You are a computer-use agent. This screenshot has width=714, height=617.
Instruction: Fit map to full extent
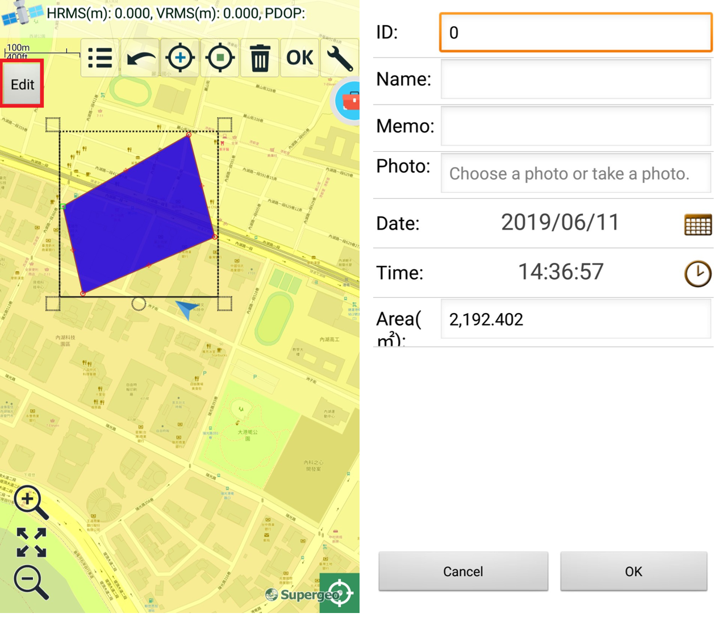(x=31, y=542)
